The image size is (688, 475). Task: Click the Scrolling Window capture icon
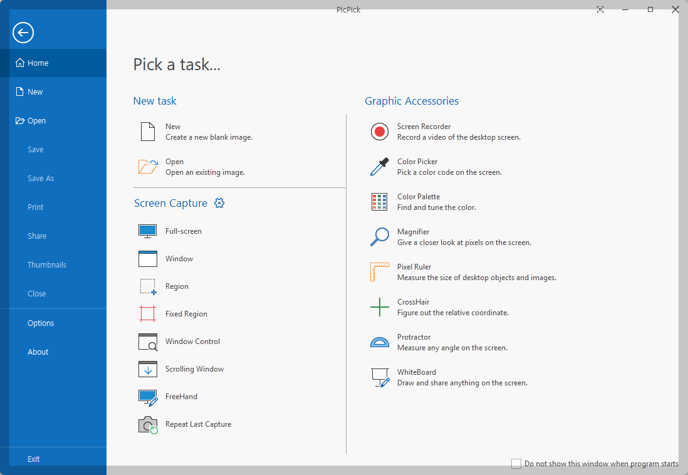tap(147, 369)
